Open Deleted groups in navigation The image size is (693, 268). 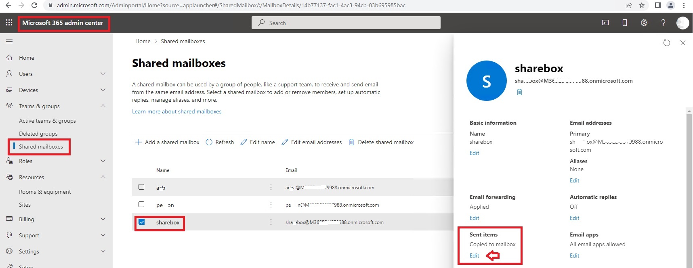point(38,134)
